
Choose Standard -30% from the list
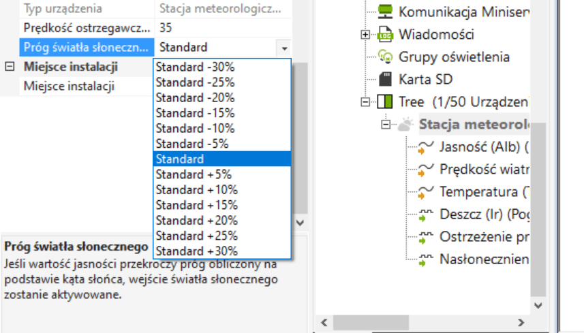coord(195,67)
